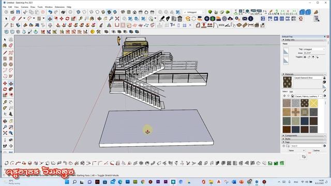Click the Redo arrow in the toolbar
331x186 pixels.
(x=56, y=12)
